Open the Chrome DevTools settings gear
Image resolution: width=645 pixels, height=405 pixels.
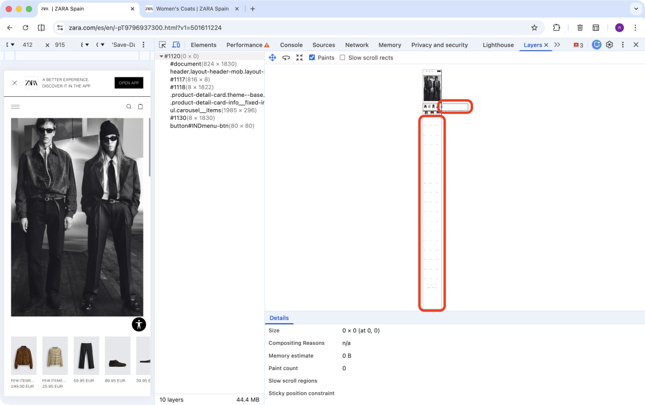(x=609, y=45)
